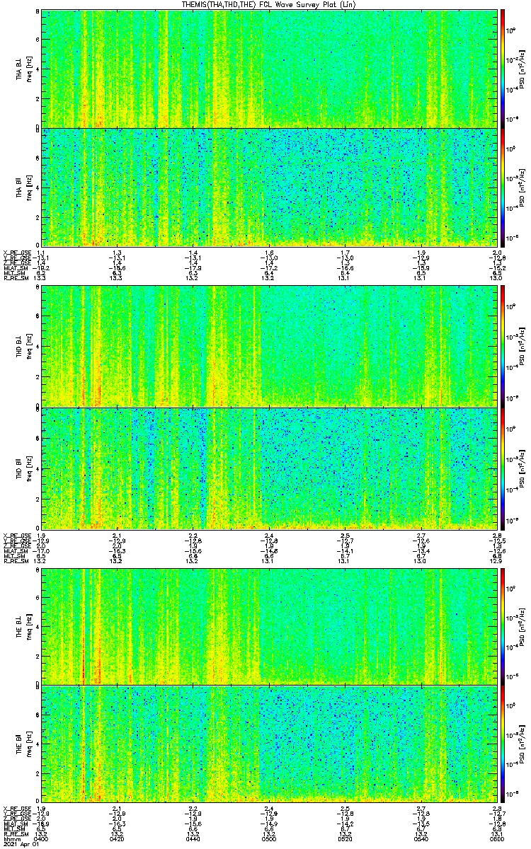The image size is (531, 849).
Task: Click the THE B-parallel PSD color bar
Action: point(503,745)
